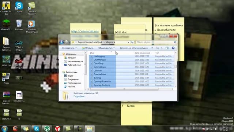
Task: Click the Explorer forward arrow button
Action: click(66, 42)
